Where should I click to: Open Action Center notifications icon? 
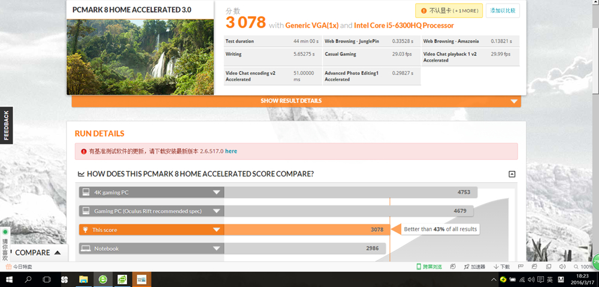tap(540, 280)
